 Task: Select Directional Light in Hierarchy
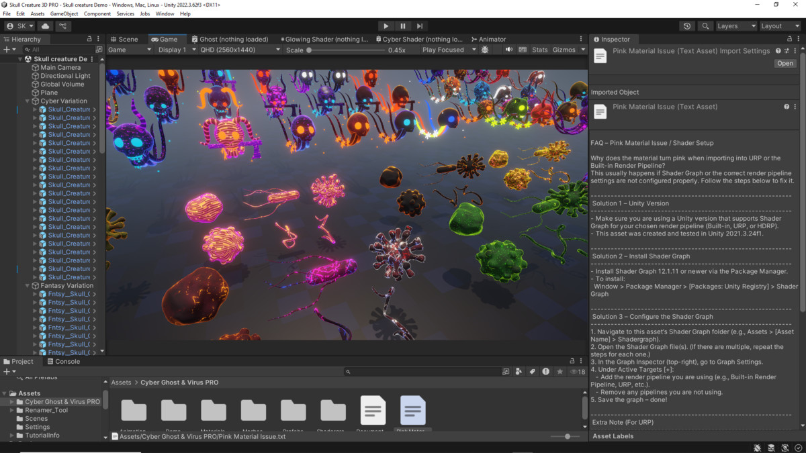65,76
